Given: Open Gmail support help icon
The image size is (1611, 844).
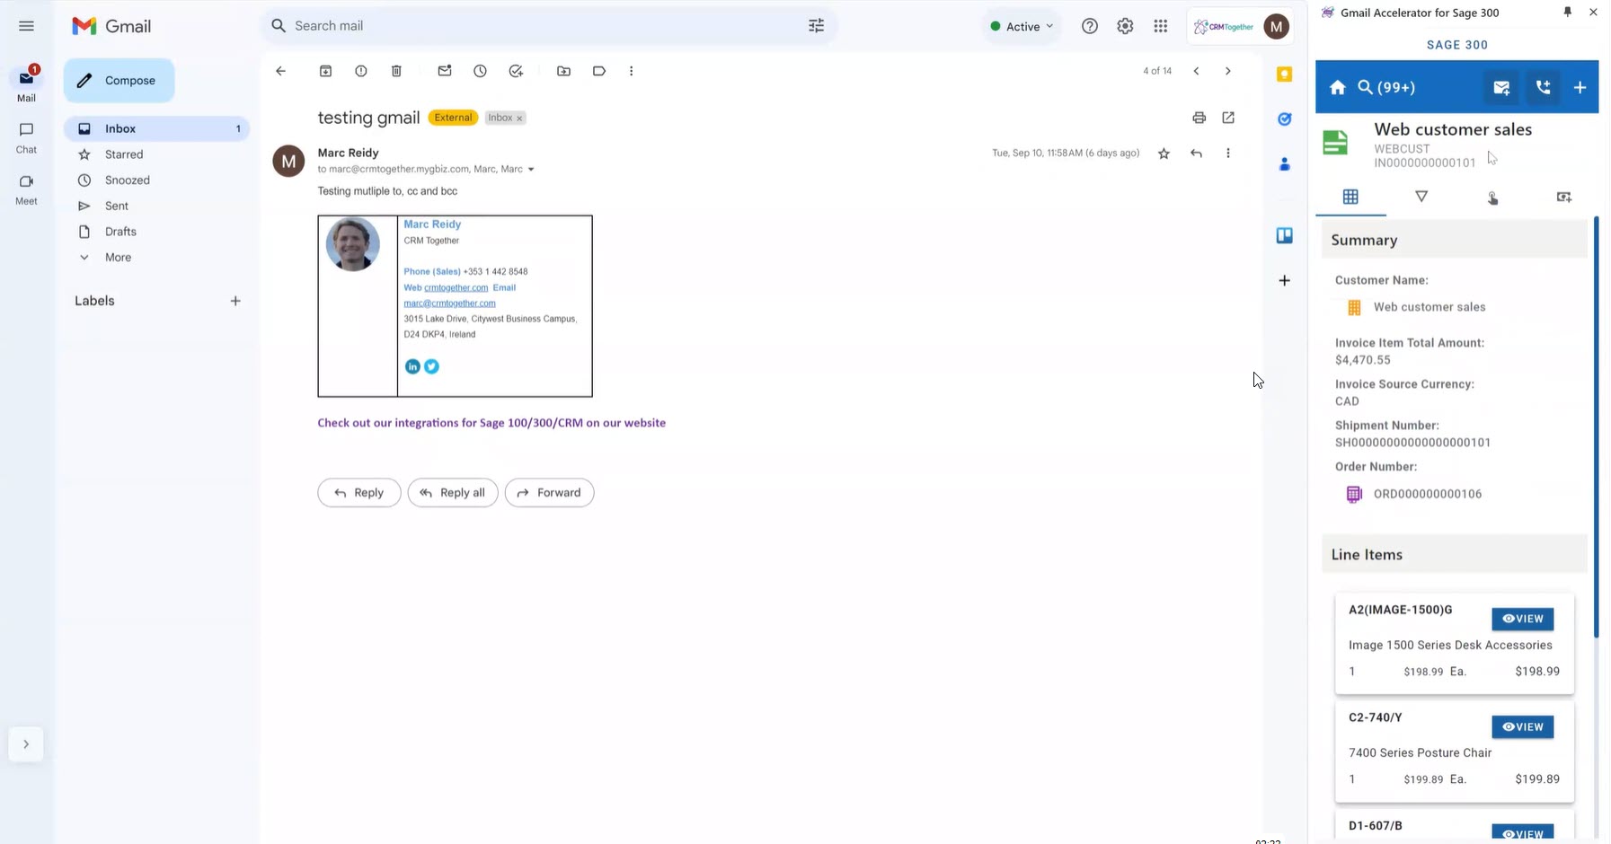Looking at the screenshot, I should coord(1090,26).
